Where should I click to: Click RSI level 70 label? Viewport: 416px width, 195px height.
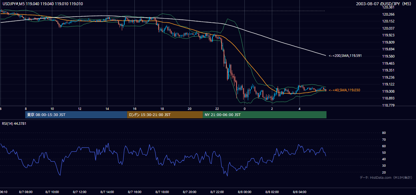click(x=384, y=139)
